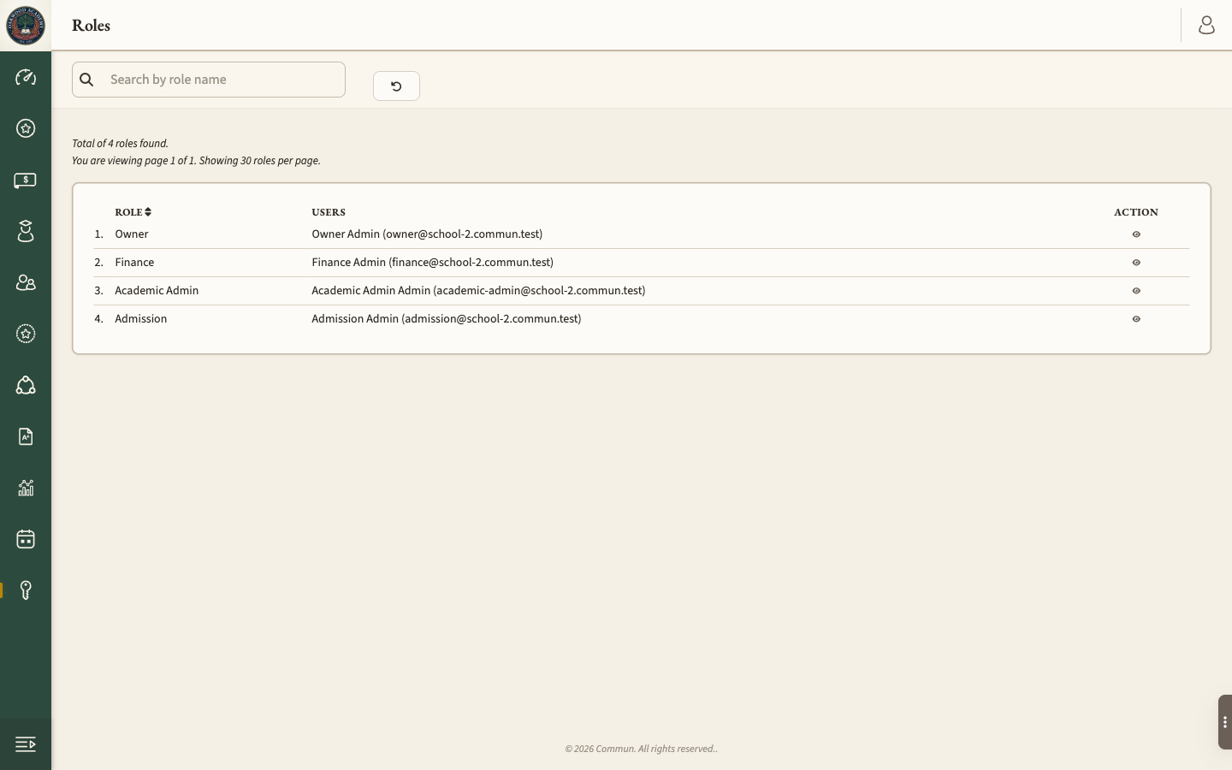This screenshot has width=1232, height=770.
Task: Click the Finance role name
Action: [x=134, y=262]
